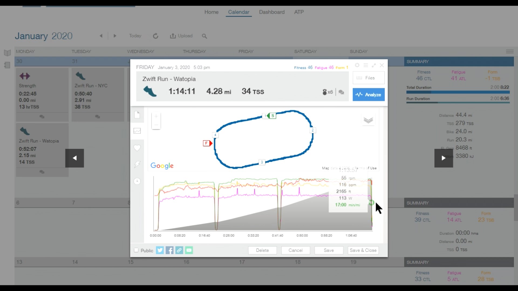Screen dimensions: 518x291
Task: Share activity via Facebook icon
Action: 170,250
